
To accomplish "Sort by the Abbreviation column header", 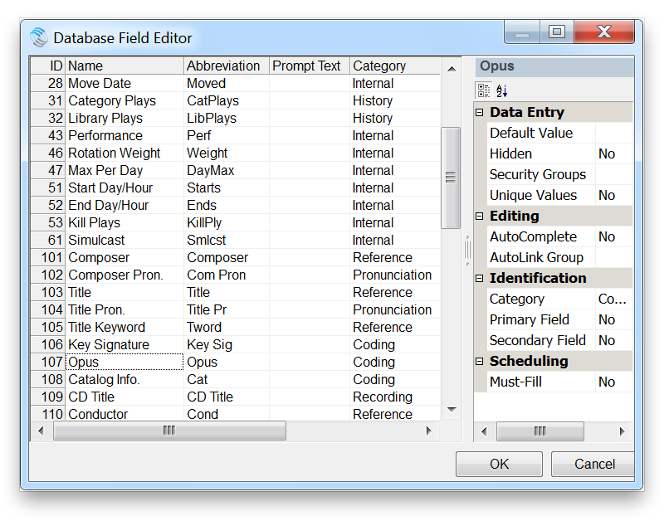I will (x=224, y=66).
